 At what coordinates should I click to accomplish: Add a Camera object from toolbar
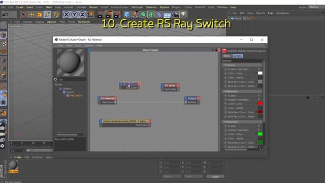click(175, 15)
